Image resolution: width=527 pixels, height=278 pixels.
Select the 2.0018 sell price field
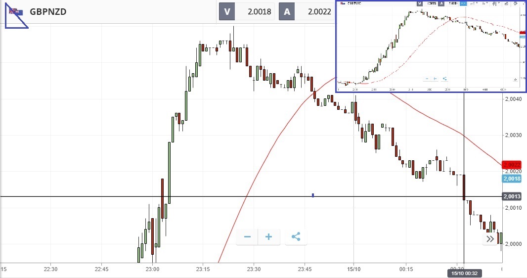255,12
